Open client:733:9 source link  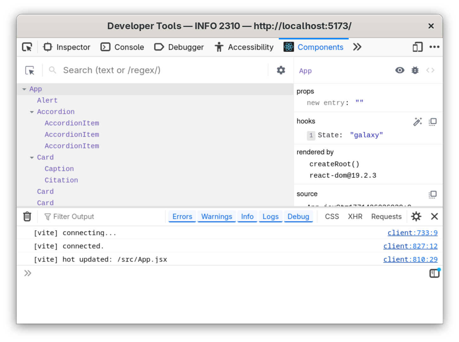pyautogui.click(x=412, y=233)
